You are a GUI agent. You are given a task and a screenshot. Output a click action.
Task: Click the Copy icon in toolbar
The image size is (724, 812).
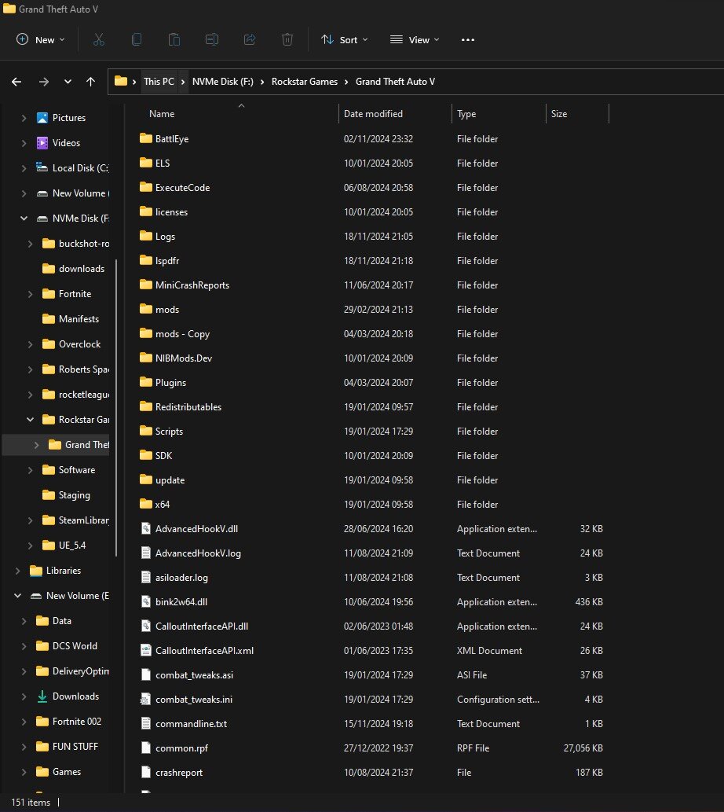[x=137, y=39]
